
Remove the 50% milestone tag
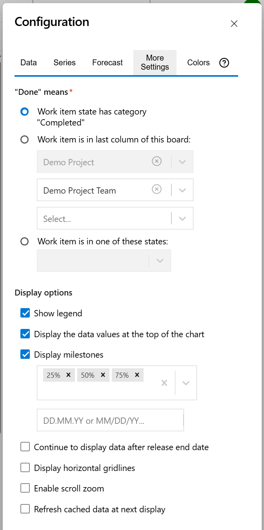[103, 375]
